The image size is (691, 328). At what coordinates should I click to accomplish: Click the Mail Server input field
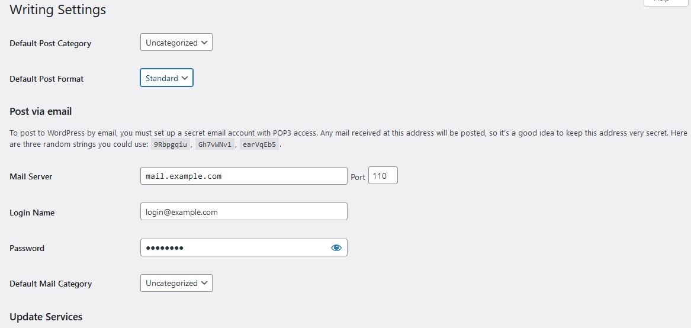(243, 176)
